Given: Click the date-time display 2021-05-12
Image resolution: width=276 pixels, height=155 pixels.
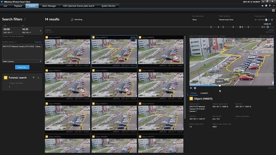Looking at the screenshot, I should click(251, 2).
